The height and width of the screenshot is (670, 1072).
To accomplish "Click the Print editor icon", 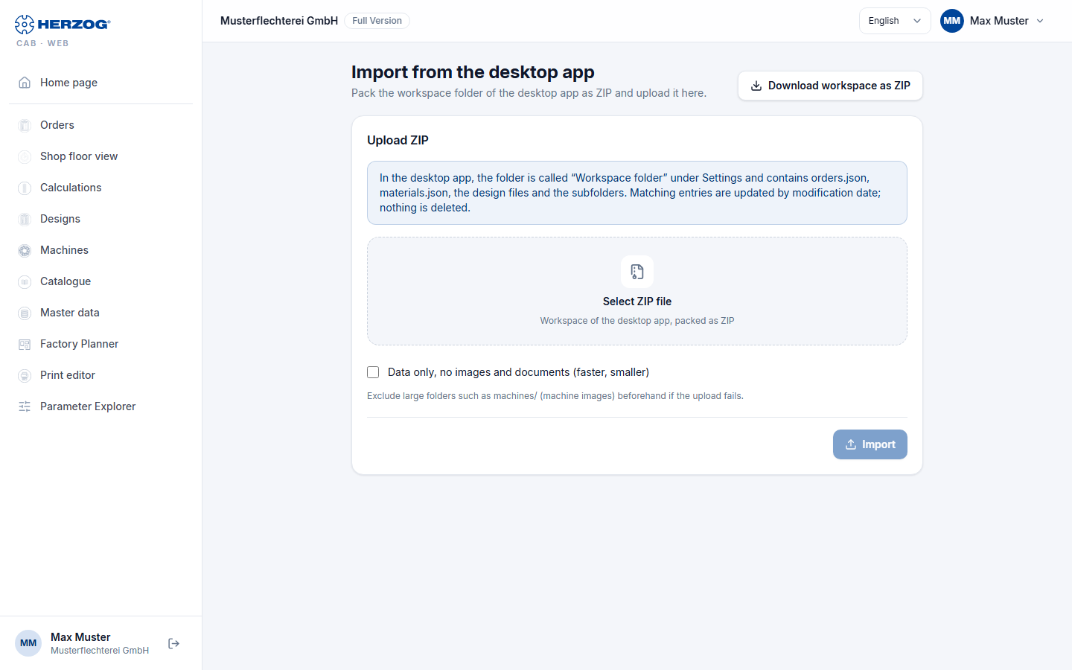I will pos(25,375).
